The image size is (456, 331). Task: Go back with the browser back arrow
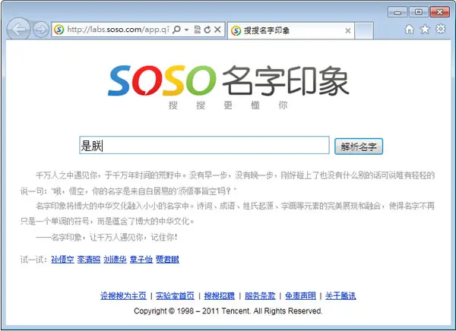(18, 29)
